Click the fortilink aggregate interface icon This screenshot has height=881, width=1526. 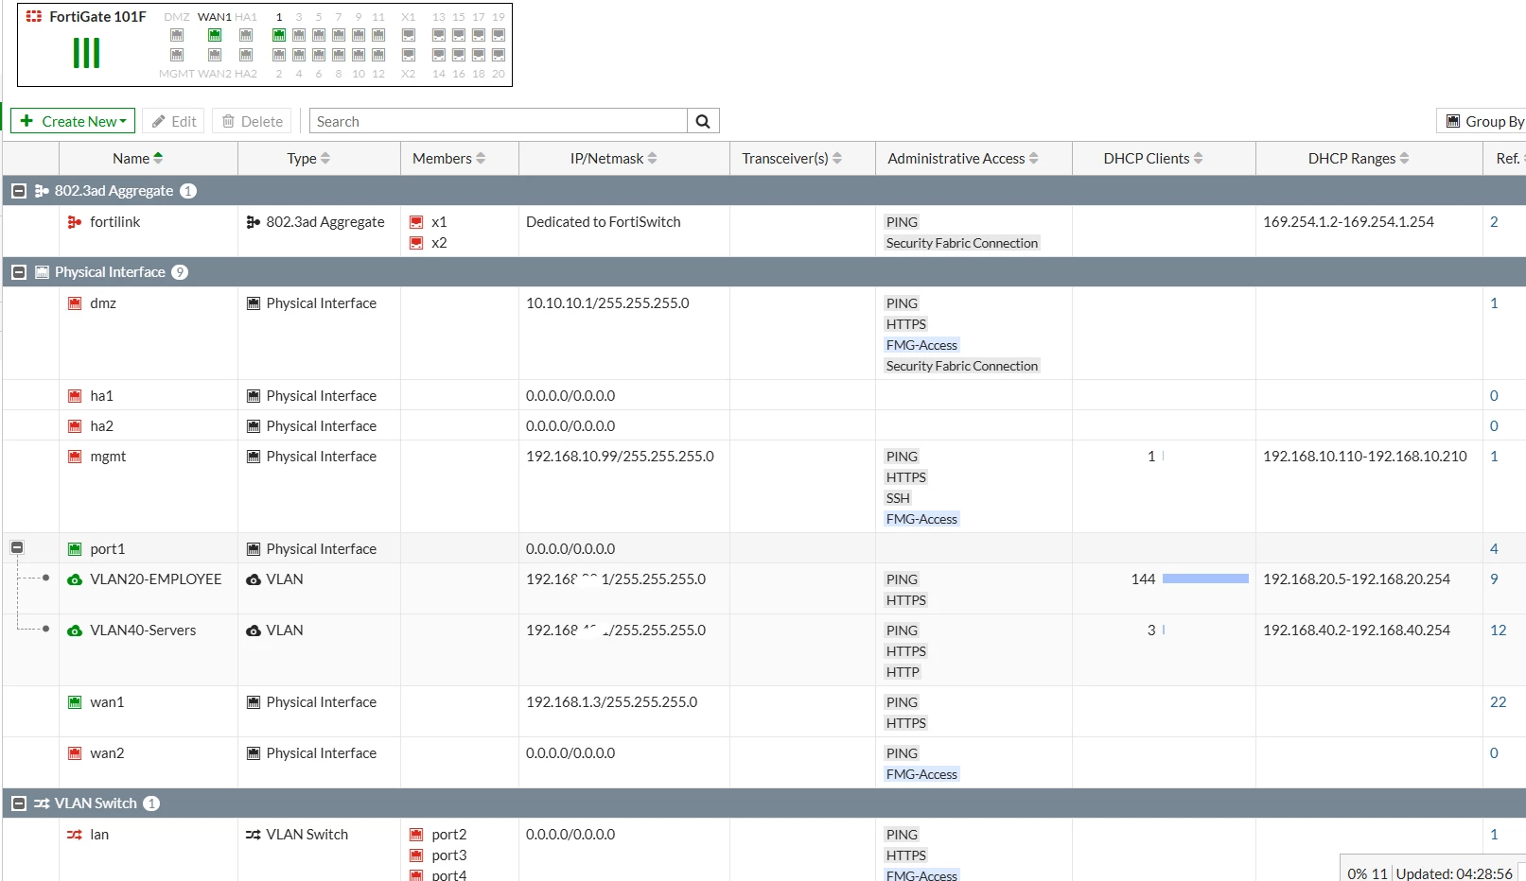75,222
